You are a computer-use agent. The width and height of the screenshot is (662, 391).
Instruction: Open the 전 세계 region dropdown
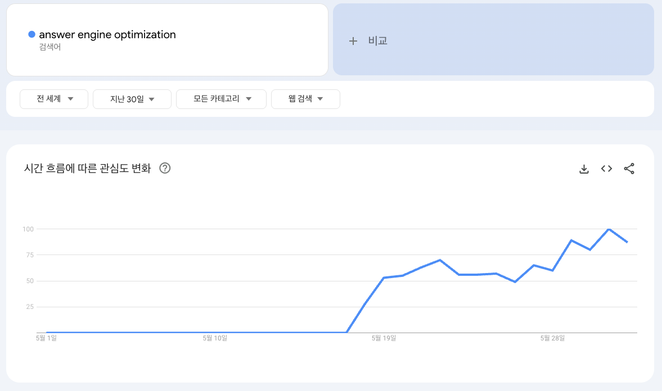[x=54, y=99]
